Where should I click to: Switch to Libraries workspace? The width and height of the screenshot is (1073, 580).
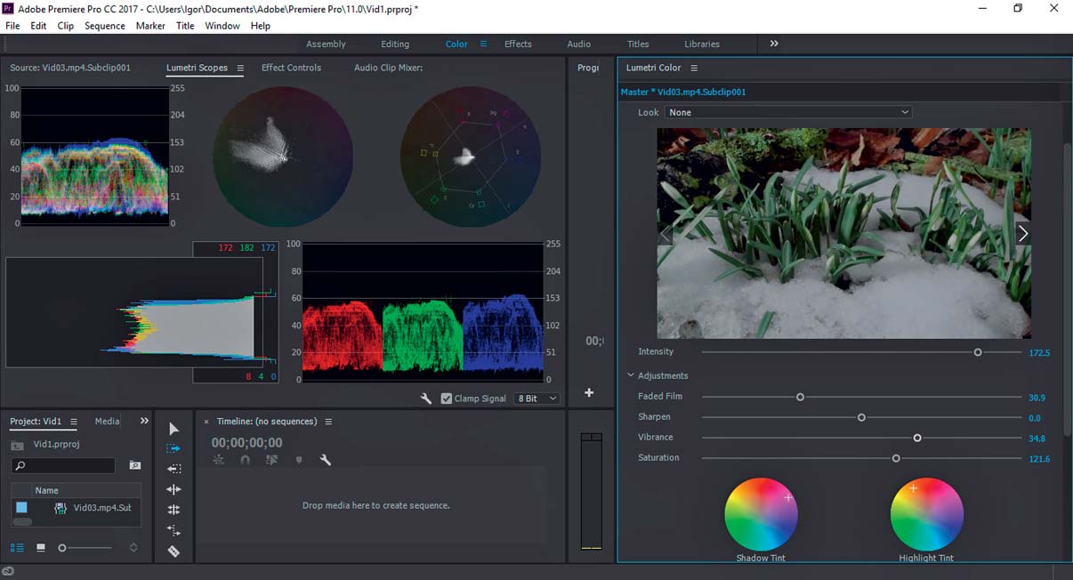tap(702, 44)
